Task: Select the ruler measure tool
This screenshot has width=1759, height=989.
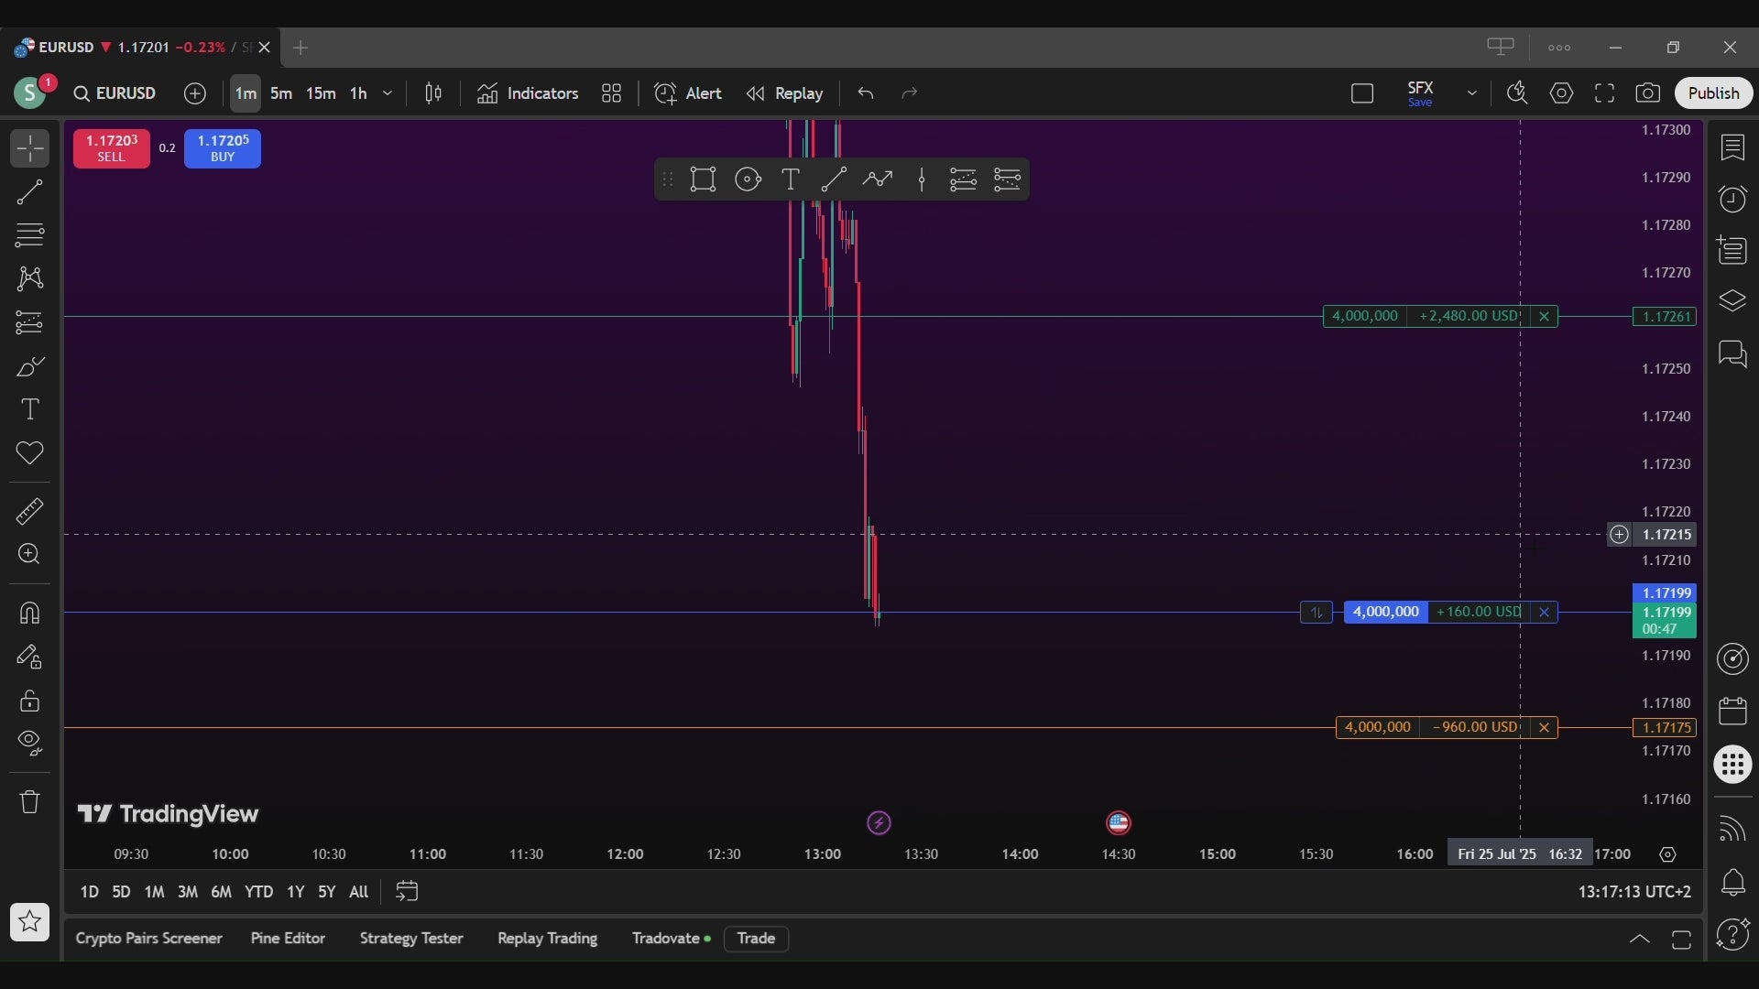Action: (29, 511)
